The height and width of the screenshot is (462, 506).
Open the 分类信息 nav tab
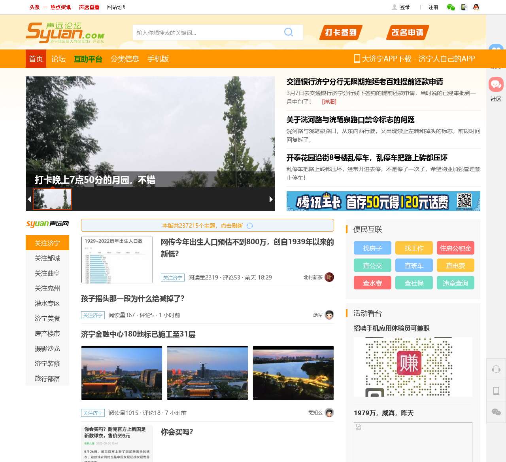point(125,59)
